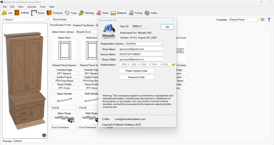Open Products toolbar icon
The image size is (274, 145).
49,13
